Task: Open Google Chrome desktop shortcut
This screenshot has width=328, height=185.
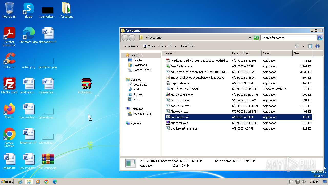Action: (9, 138)
